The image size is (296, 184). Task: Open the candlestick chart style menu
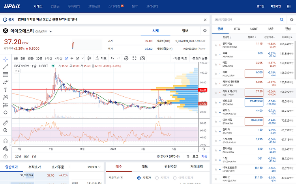click(89, 58)
